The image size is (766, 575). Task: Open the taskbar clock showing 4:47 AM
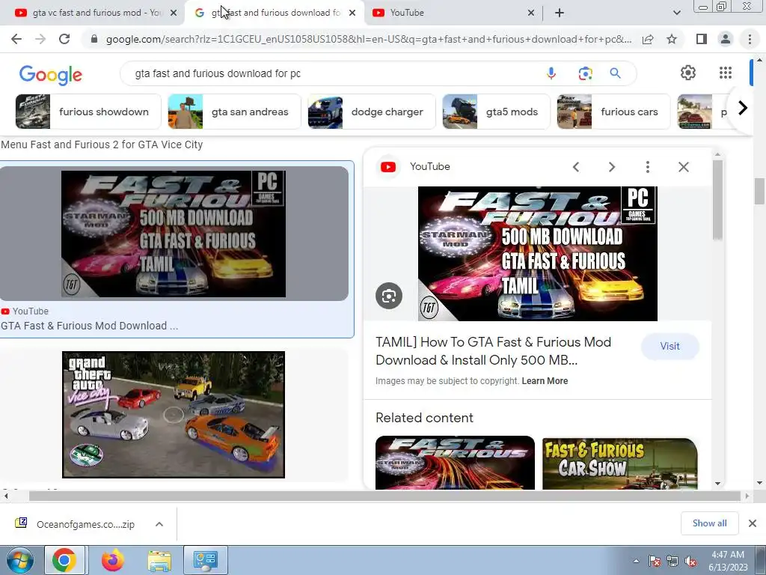coord(728,561)
